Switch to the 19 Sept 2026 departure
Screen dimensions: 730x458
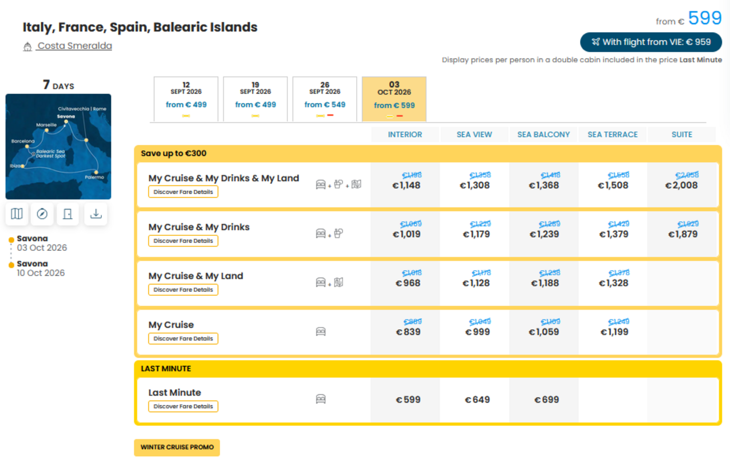[255, 99]
